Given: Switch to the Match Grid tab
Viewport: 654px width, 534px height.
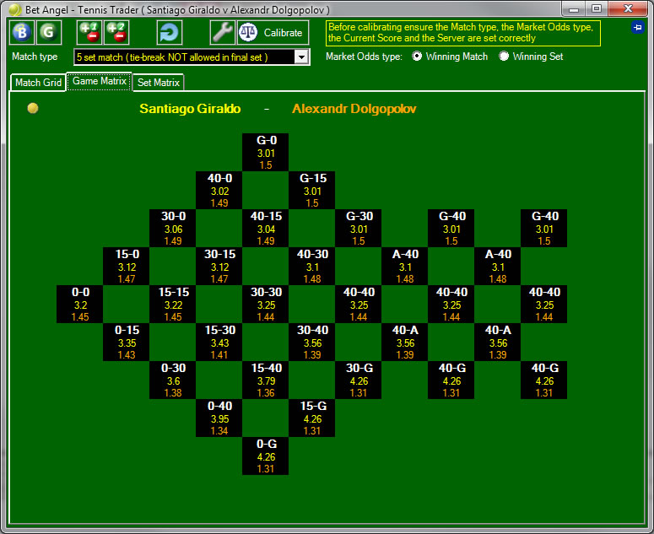Looking at the screenshot, I should [38, 83].
